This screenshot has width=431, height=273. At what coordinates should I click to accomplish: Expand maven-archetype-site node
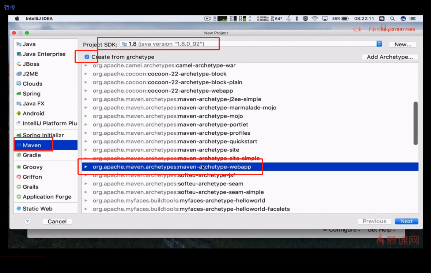86,150
